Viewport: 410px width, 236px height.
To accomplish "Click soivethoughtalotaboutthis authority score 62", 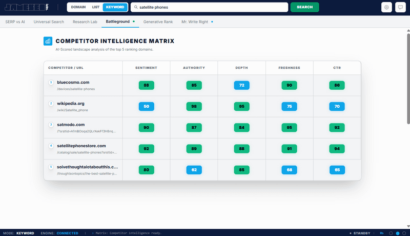I will click(x=194, y=170).
